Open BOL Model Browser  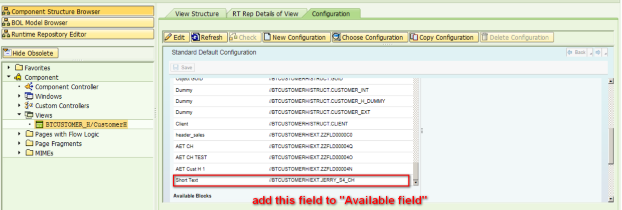coord(78,23)
